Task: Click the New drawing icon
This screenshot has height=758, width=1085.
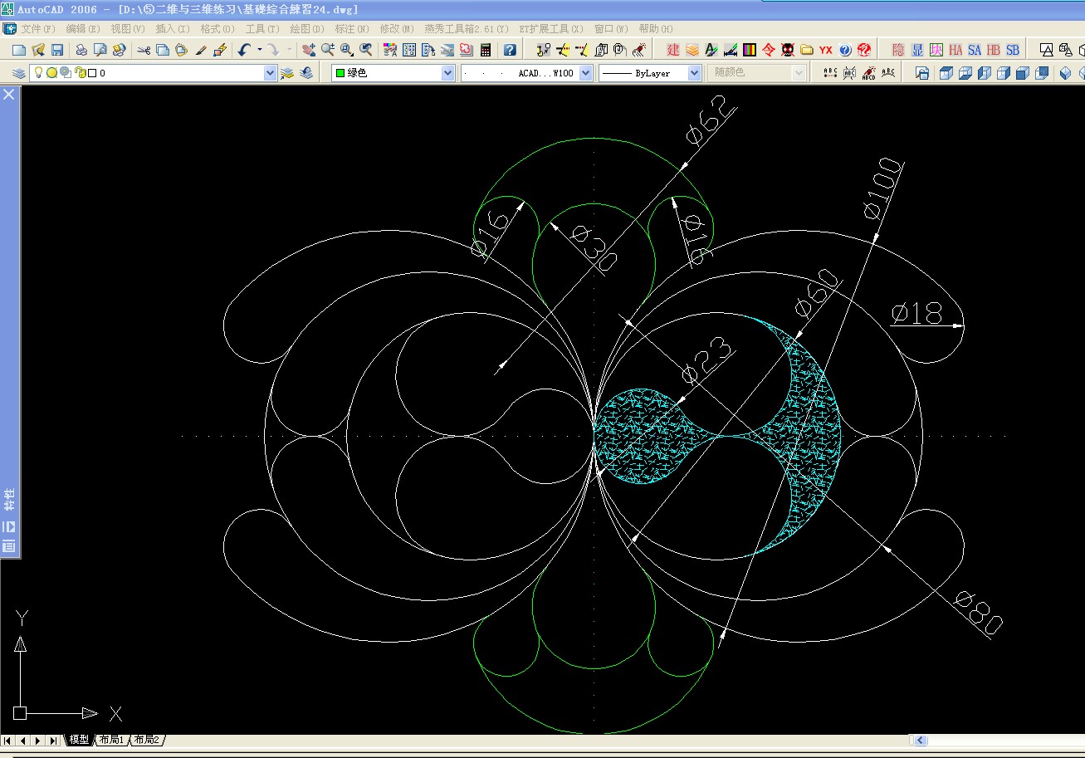Action: [18, 50]
